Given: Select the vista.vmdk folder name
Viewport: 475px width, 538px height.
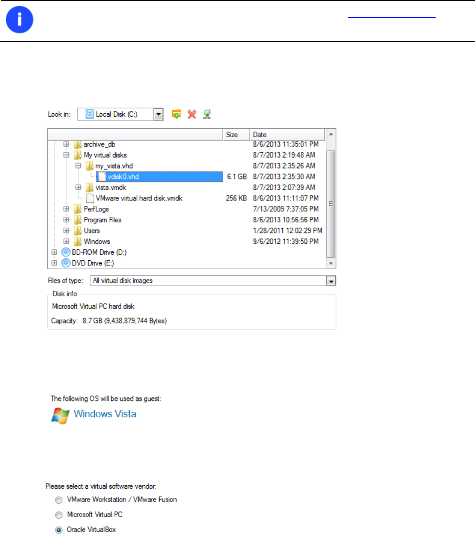Looking at the screenshot, I should pos(111,187).
